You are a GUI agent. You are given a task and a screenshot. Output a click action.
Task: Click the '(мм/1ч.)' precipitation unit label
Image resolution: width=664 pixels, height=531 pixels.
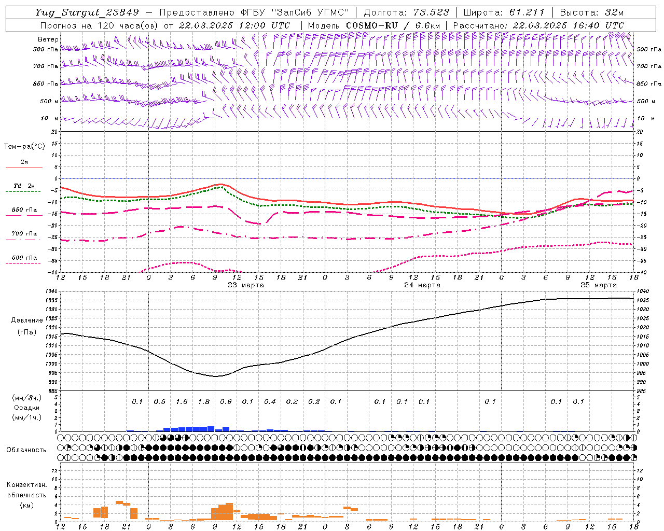pyautogui.click(x=27, y=417)
